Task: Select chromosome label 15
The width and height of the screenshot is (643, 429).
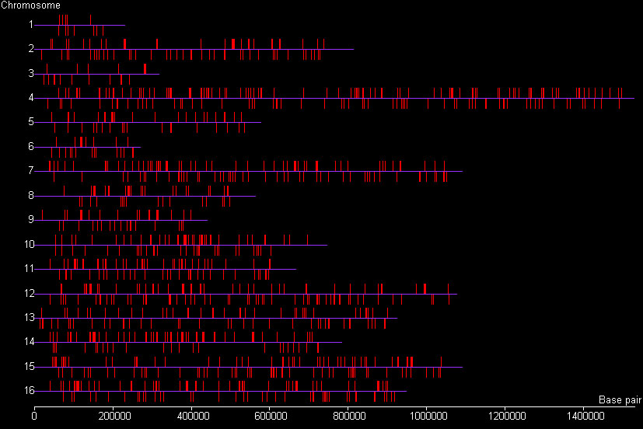Action: tap(29, 366)
